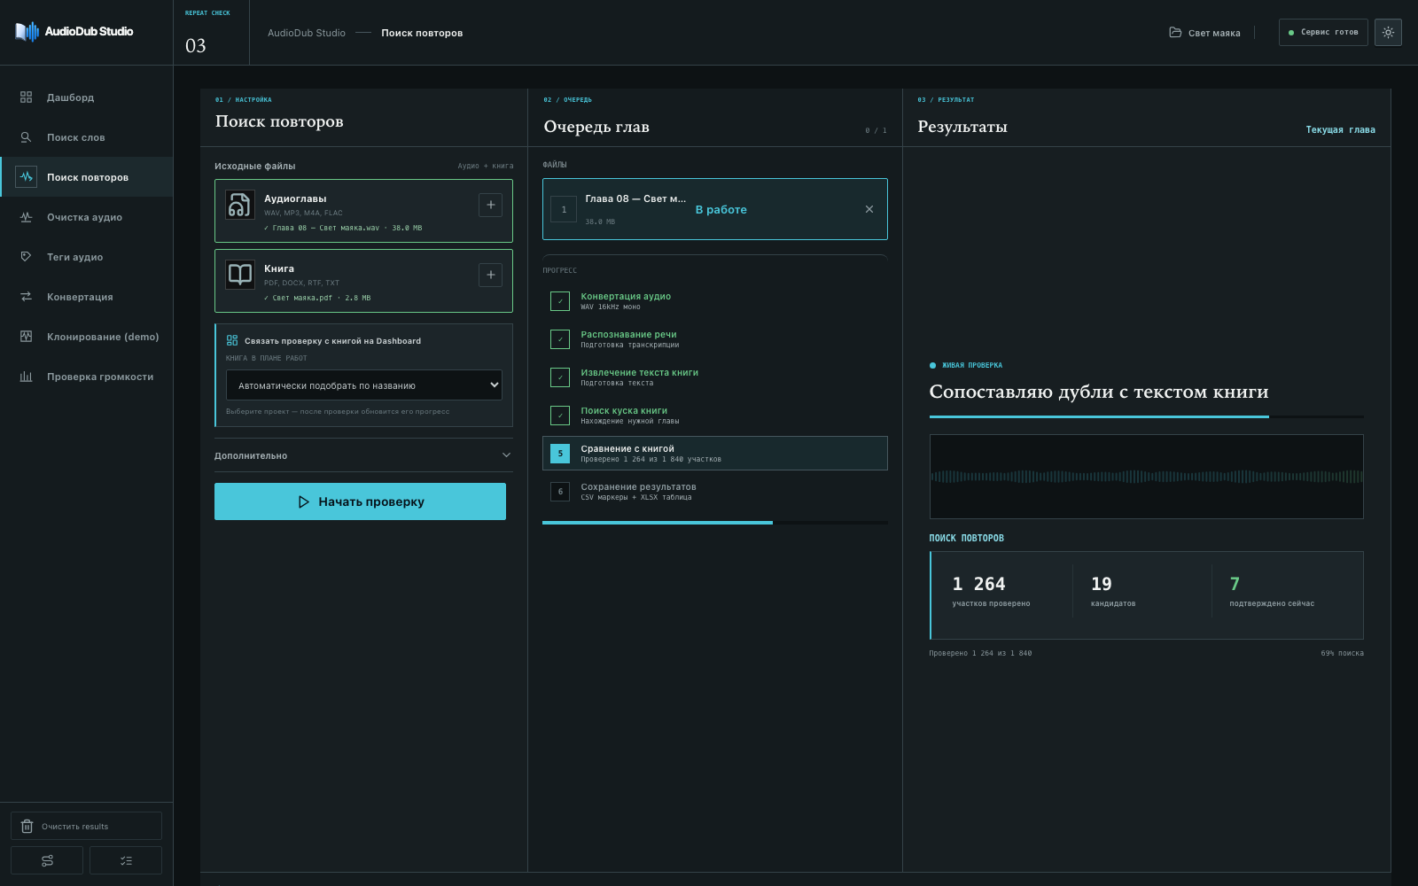1418x886 pixels.
Task: Click the Аудиоглавы headphones file icon
Action: [240, 205]
